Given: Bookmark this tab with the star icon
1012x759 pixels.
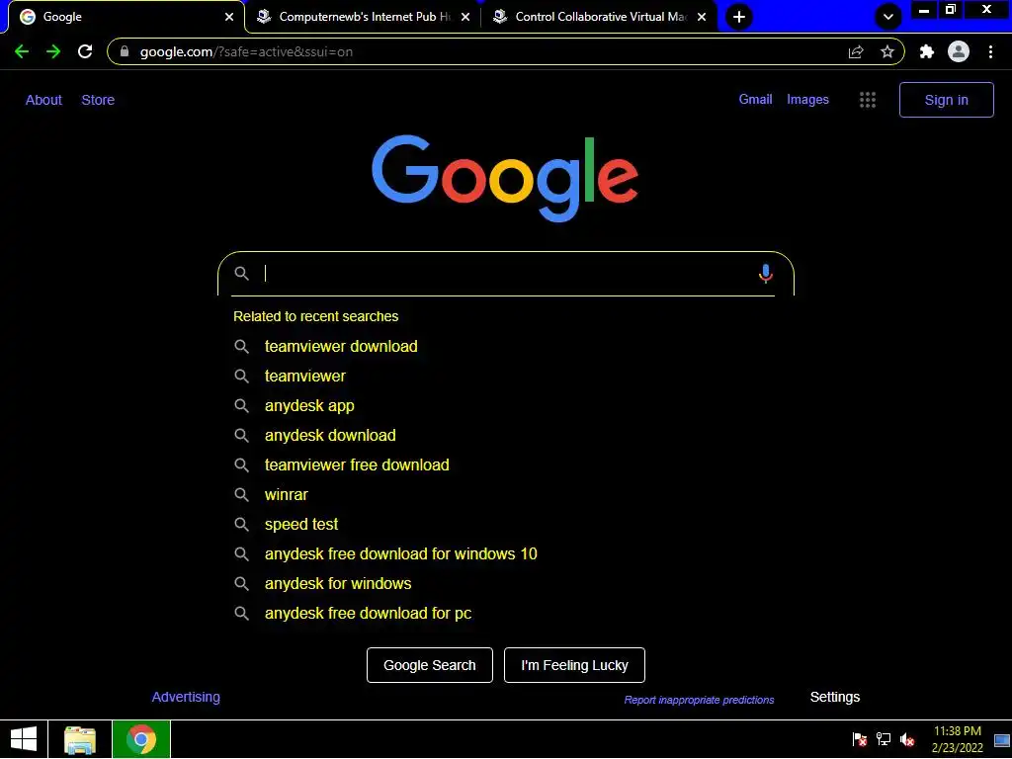Looking at the screenshot, I should tap(887, 51).
